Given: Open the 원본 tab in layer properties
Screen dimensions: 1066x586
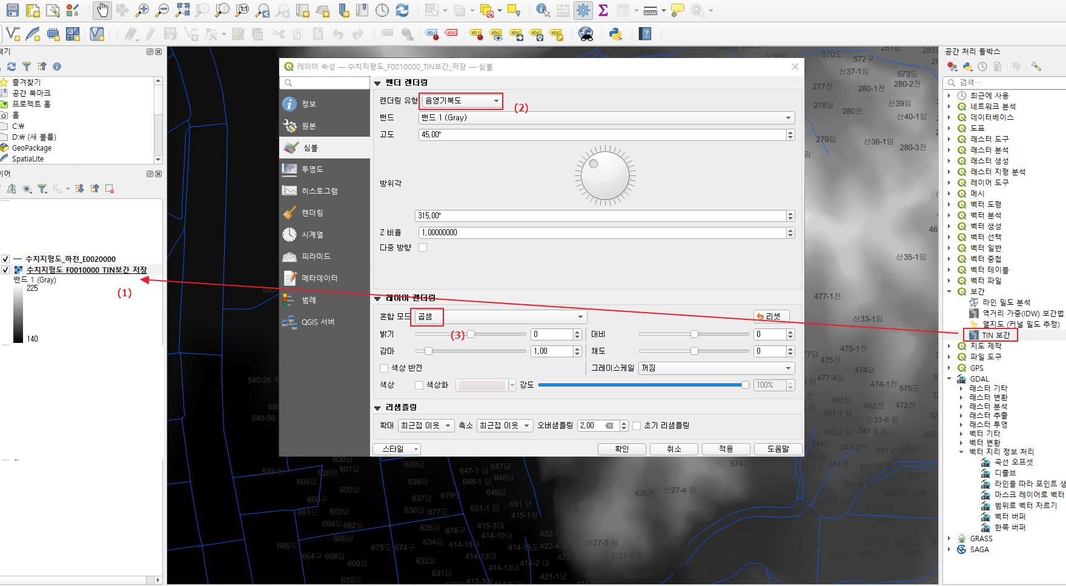Looking at the screenshot, I should (325, 126).
